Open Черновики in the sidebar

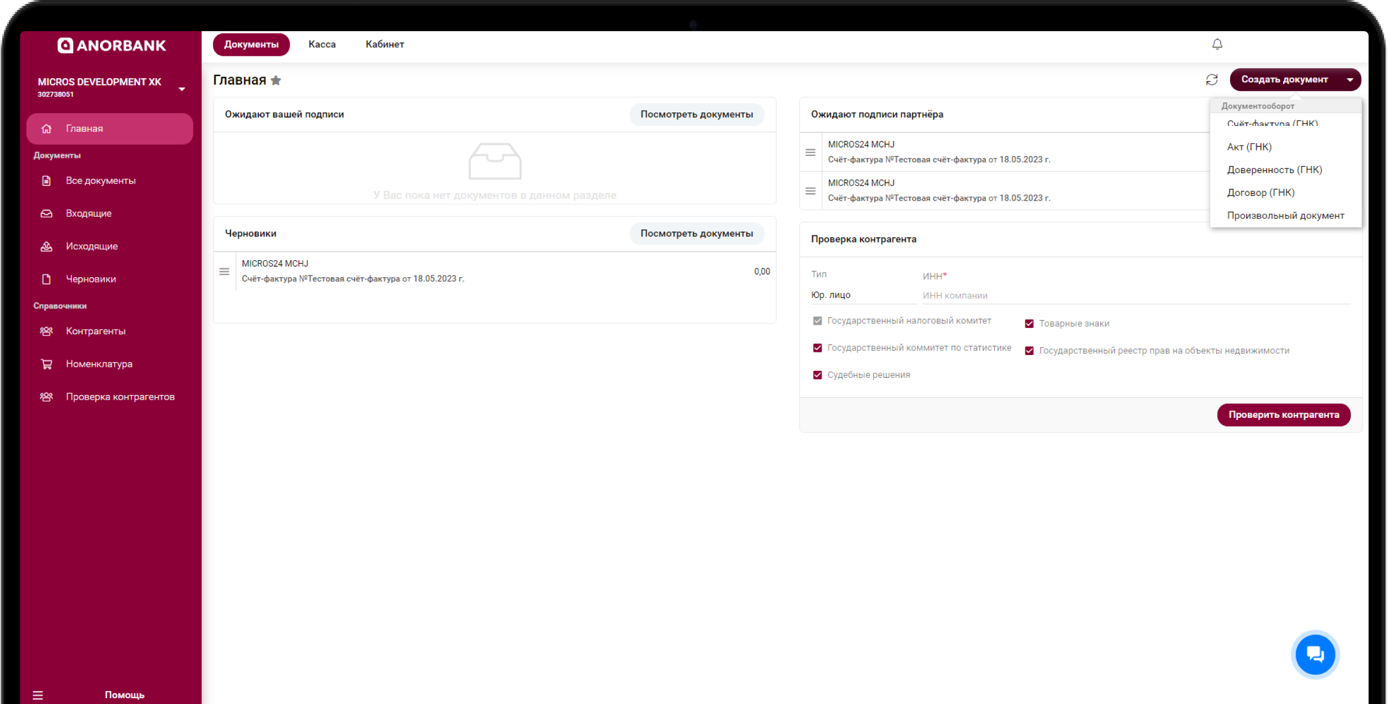coord(109,279)
